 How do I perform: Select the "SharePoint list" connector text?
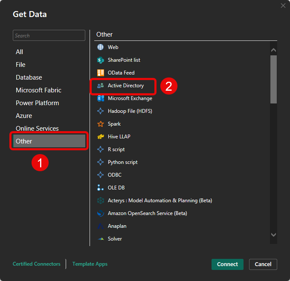(x=124, y=60)
